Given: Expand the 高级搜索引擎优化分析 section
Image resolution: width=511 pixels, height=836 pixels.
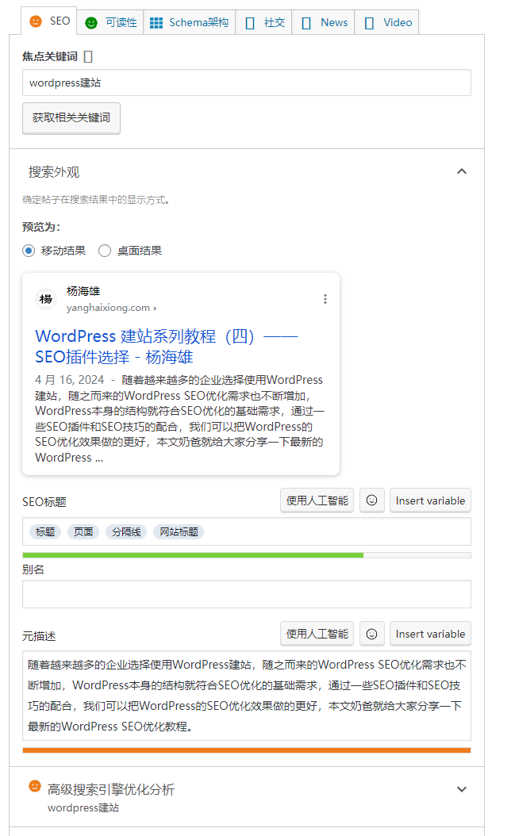Looking at the screenshot, I should click(x=462, y=789).
